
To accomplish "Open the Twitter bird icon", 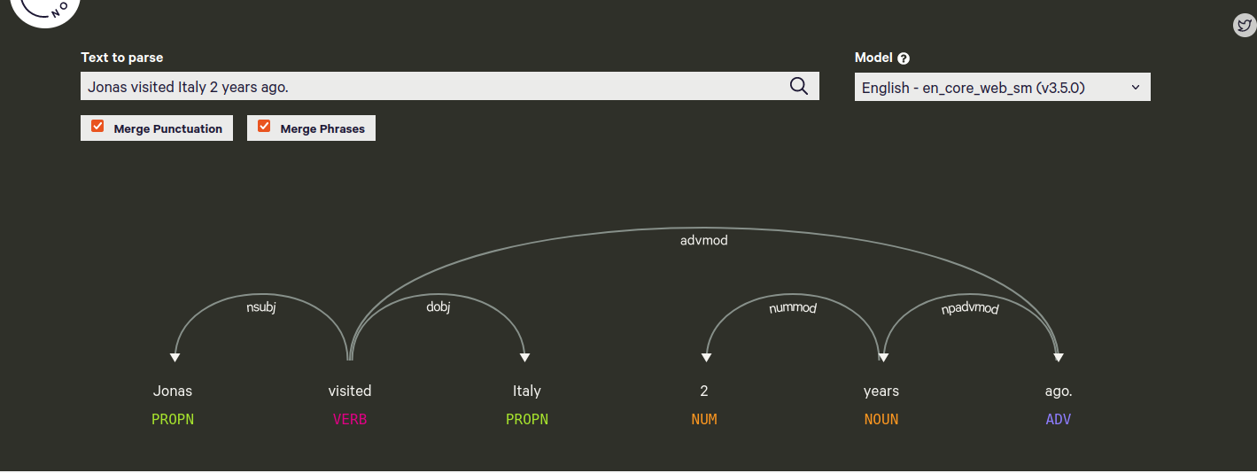I will coord(1245,25).
